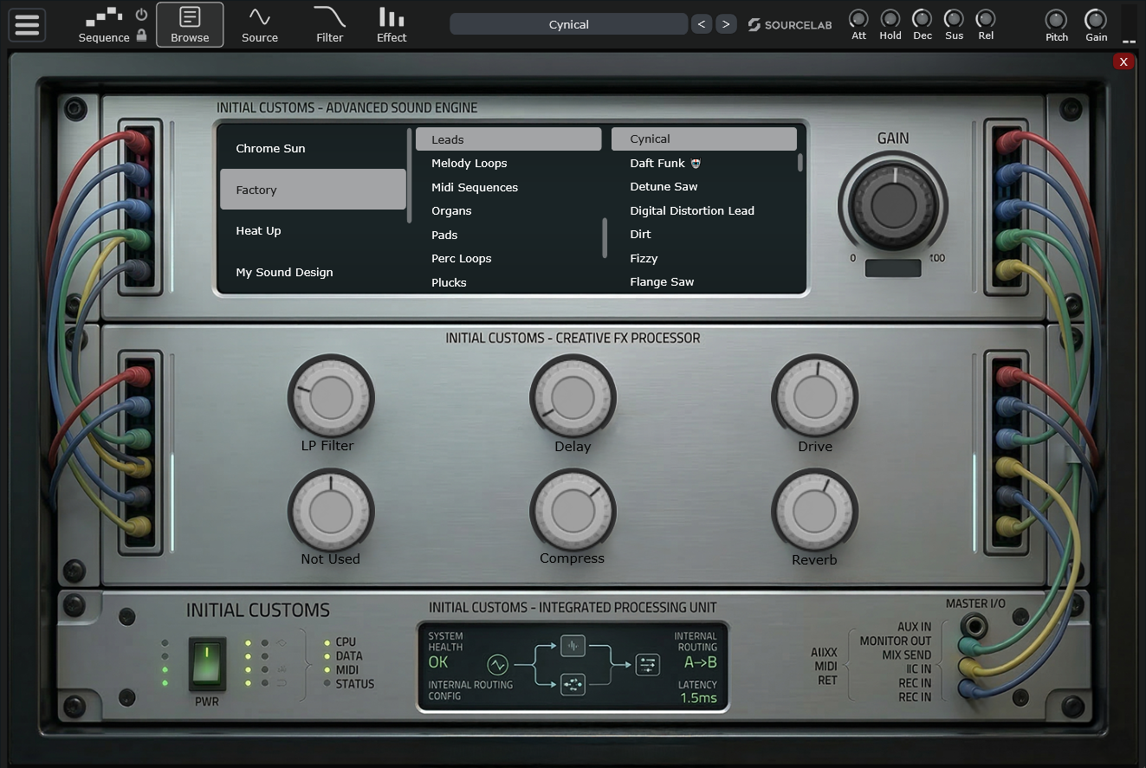
Task: Choose the Pads category
Action: 444,235
